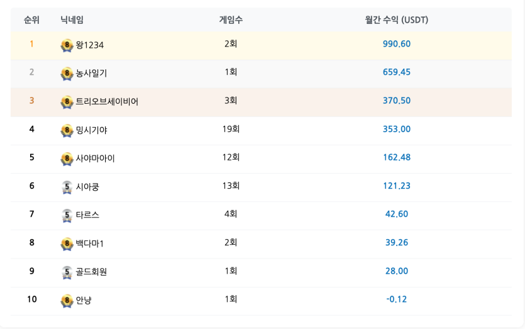
Task: Click rank number 3 in 트리오브세이비어 row
Action: [31, 101]
